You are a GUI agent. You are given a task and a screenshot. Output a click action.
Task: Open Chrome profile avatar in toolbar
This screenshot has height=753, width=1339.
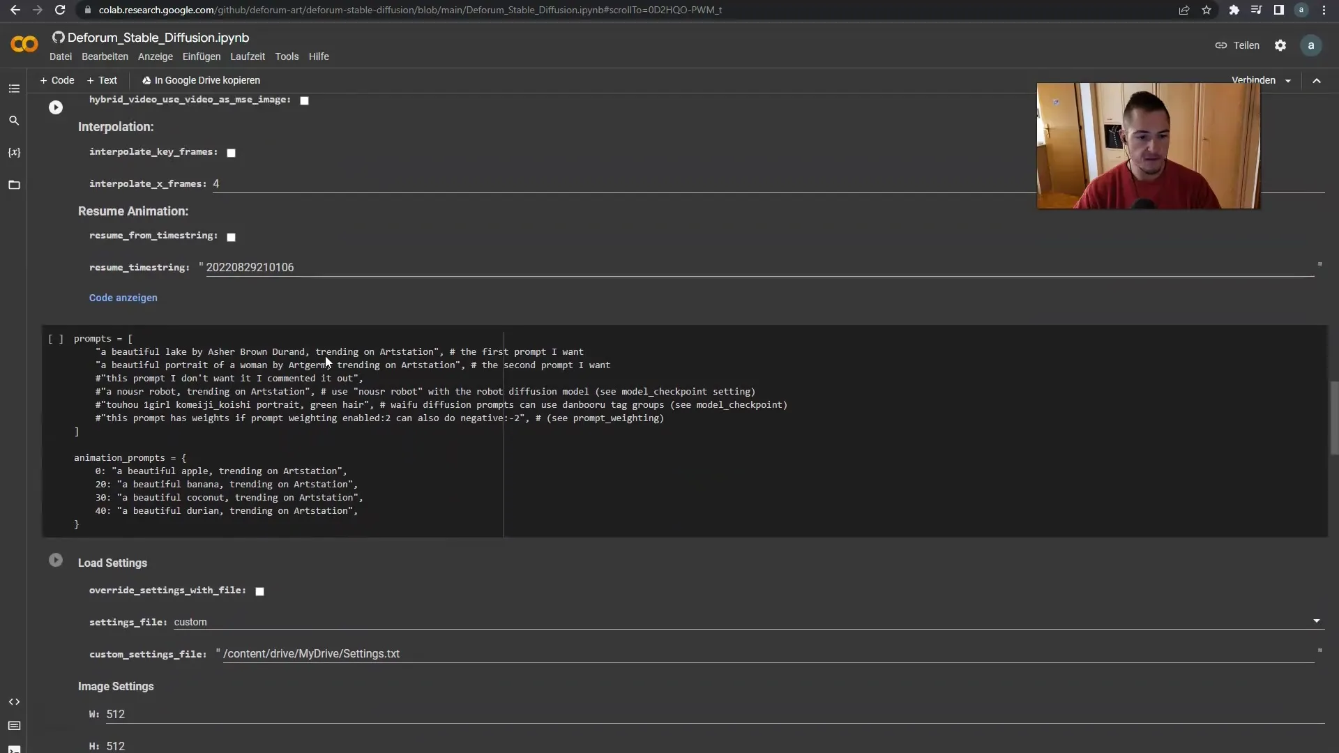pos(1301,10)
